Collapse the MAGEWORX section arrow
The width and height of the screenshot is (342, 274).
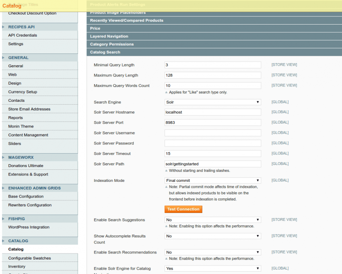(3, 157)
